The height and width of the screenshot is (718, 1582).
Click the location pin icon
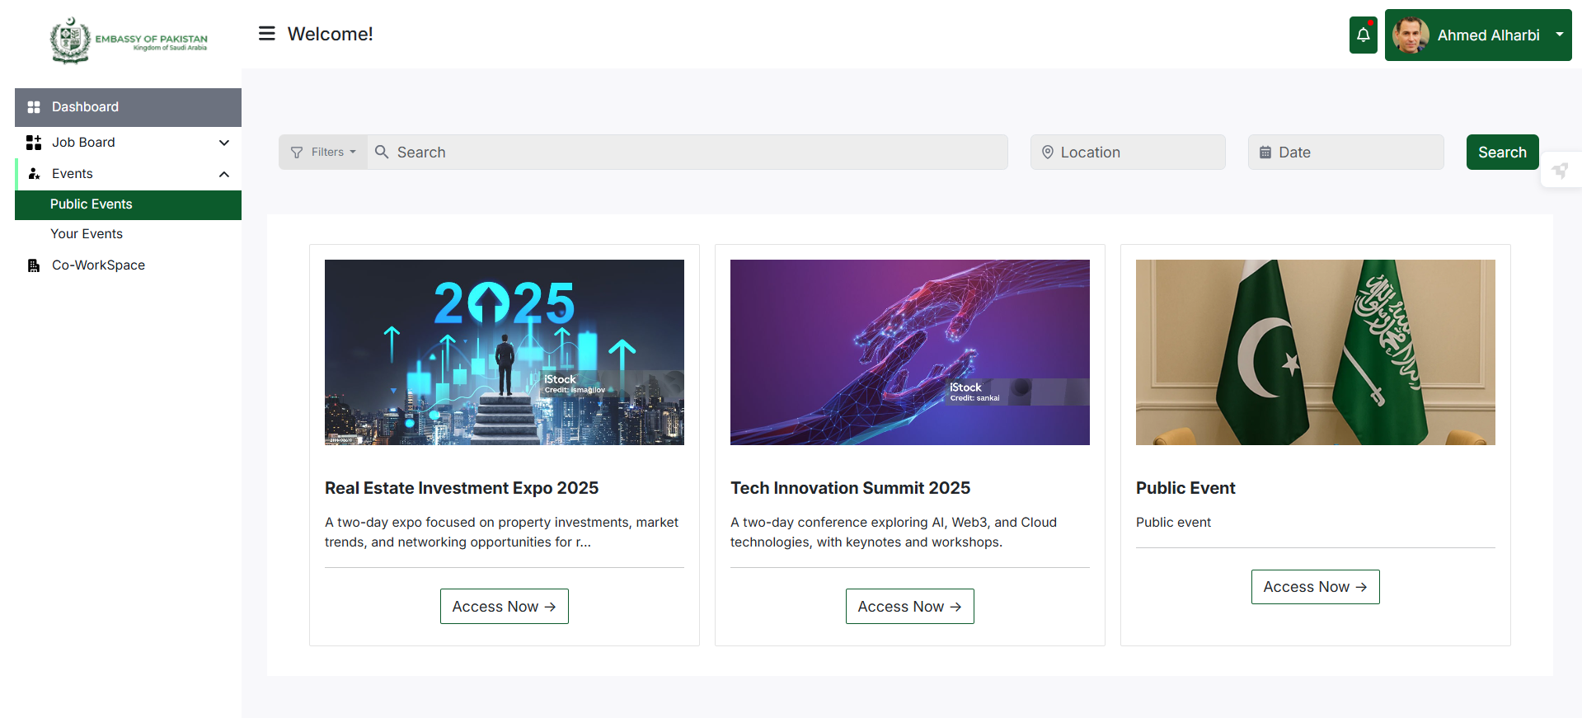(x=1048, y=153)
